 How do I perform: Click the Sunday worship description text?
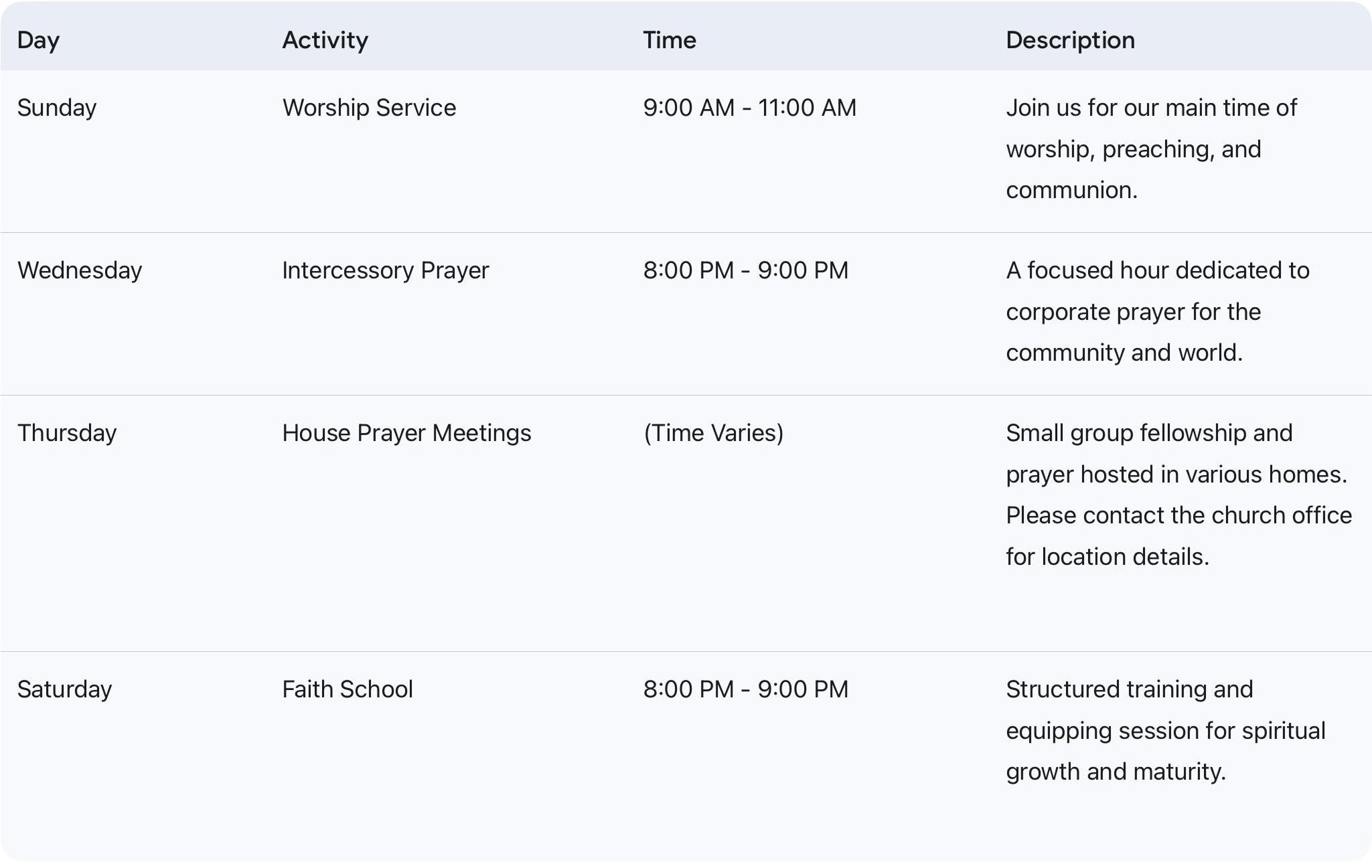[x=1151, y=149]
